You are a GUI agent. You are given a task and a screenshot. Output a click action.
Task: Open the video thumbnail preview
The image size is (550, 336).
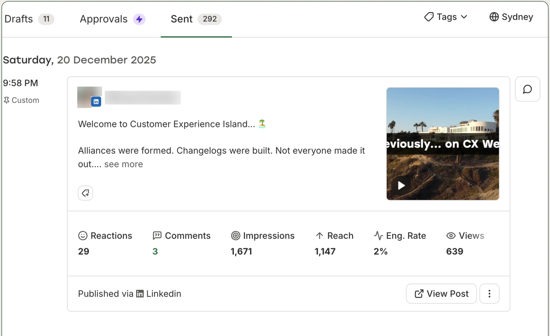coord(442,144)
